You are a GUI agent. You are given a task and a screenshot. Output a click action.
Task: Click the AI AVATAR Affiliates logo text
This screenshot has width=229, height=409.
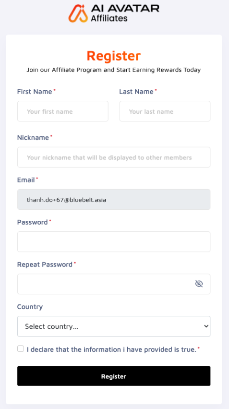tap(125, 13)
